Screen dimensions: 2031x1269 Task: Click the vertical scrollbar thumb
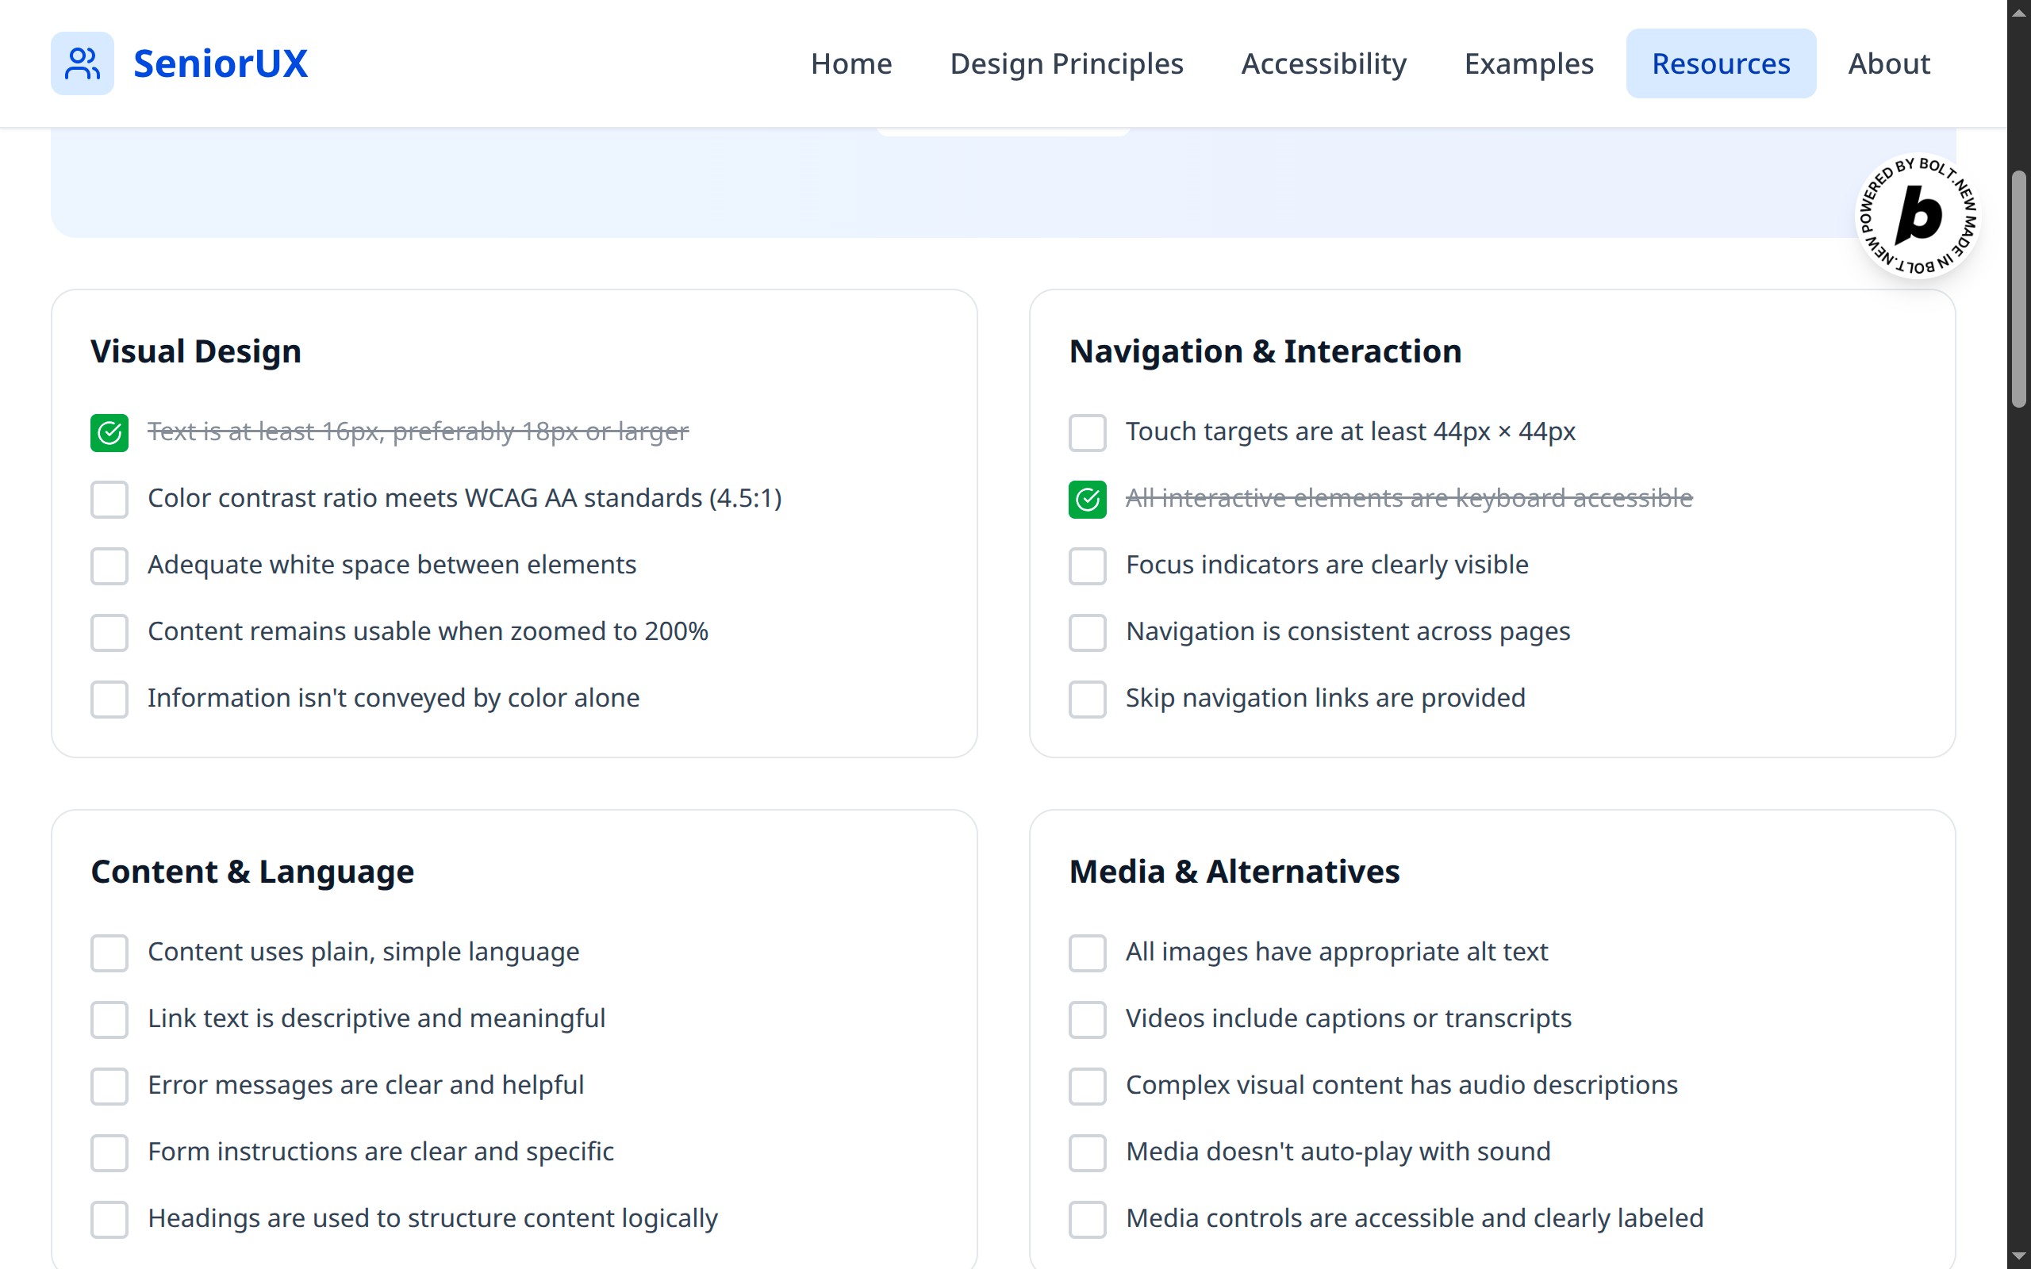click(2018, 289)
